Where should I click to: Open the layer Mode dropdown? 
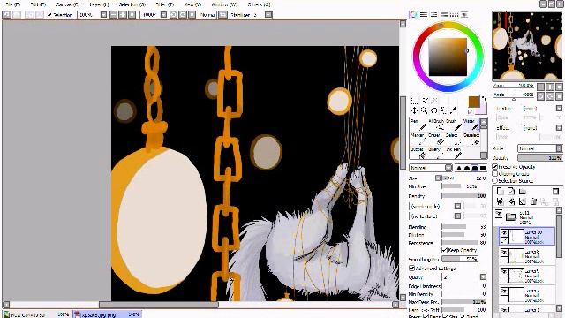pos(539,148)
